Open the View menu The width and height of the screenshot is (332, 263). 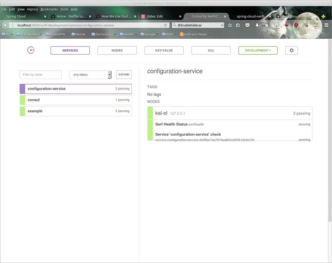click(21, 9)
